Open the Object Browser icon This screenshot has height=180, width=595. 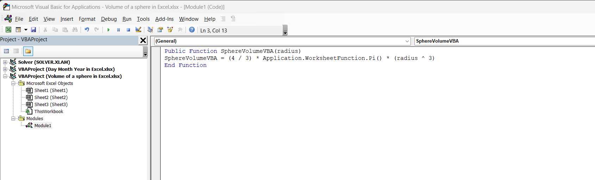[170, 30]
